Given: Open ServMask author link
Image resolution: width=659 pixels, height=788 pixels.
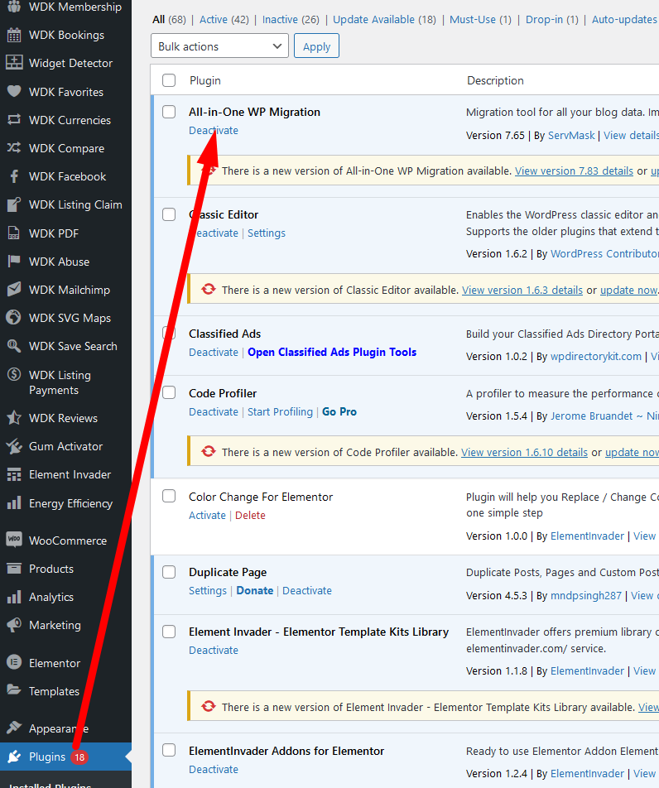Looking at the screenshot, I should pyautogui.click(x=571, y=136).
